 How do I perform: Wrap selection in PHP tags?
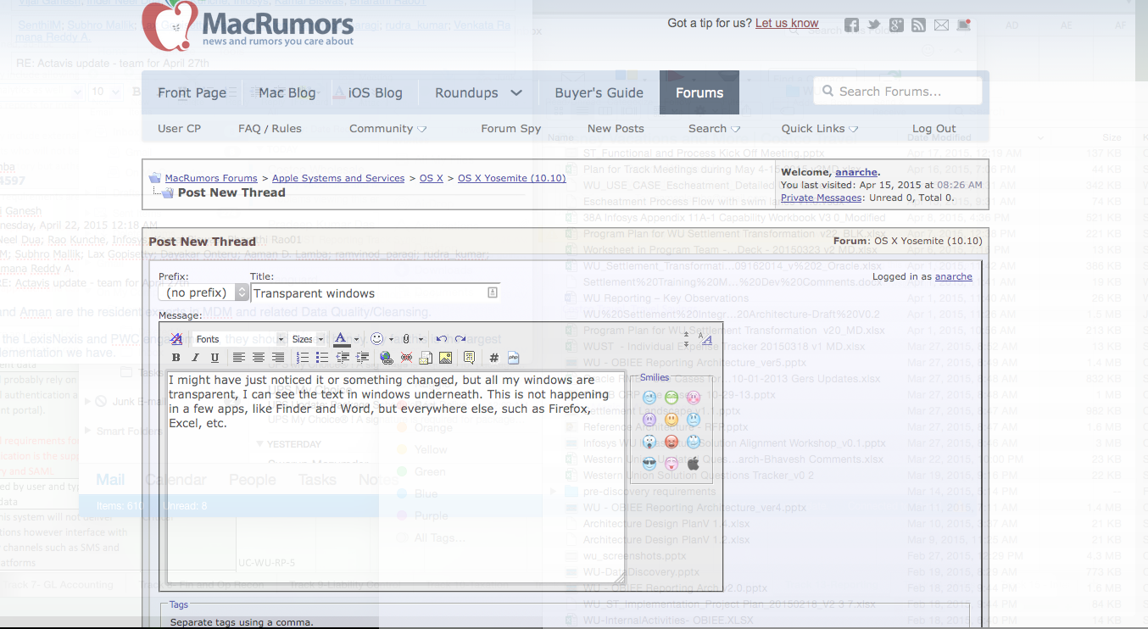pyautogui.click(x=513, y=358)
